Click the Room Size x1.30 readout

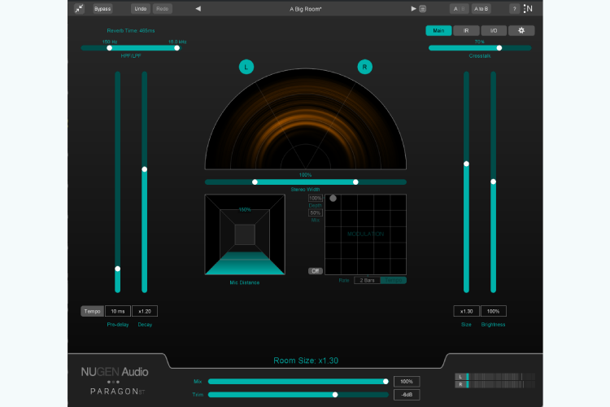[306, 361]
